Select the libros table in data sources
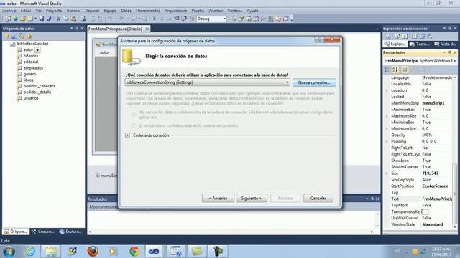 (29, 80)
